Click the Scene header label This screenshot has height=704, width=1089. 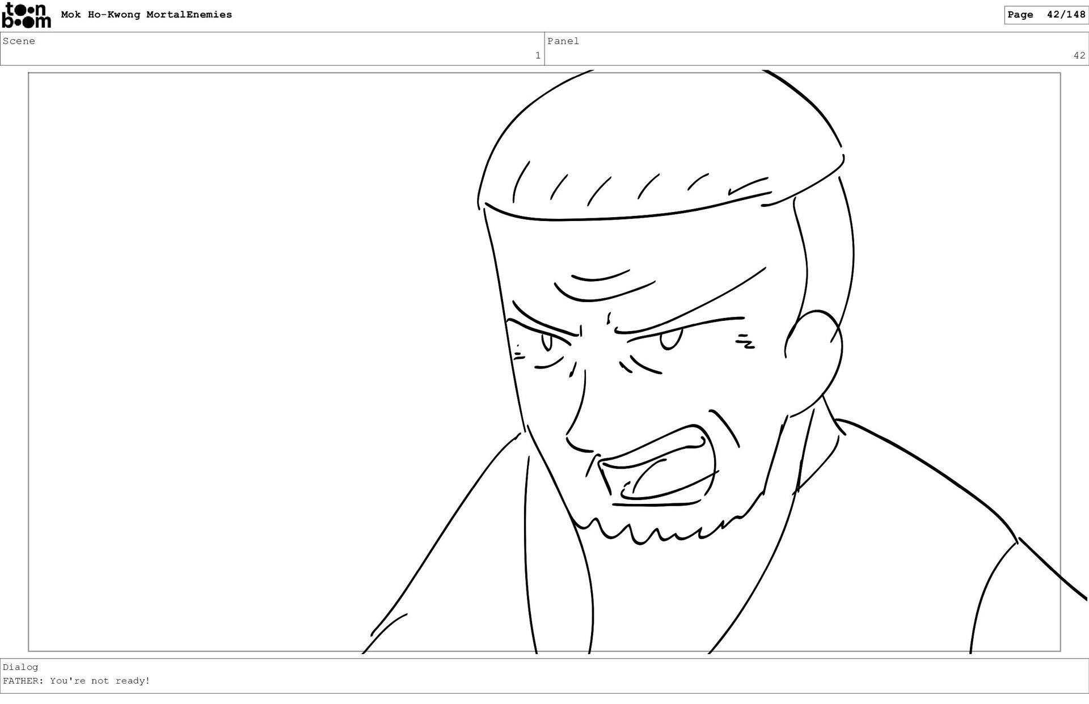click(x=19, y=41)
